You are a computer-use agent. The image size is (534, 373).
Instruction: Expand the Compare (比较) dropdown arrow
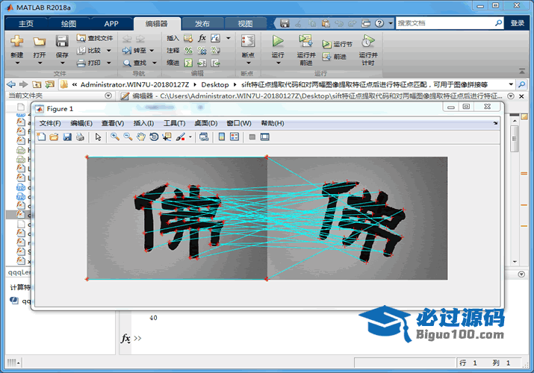[108, 51]
